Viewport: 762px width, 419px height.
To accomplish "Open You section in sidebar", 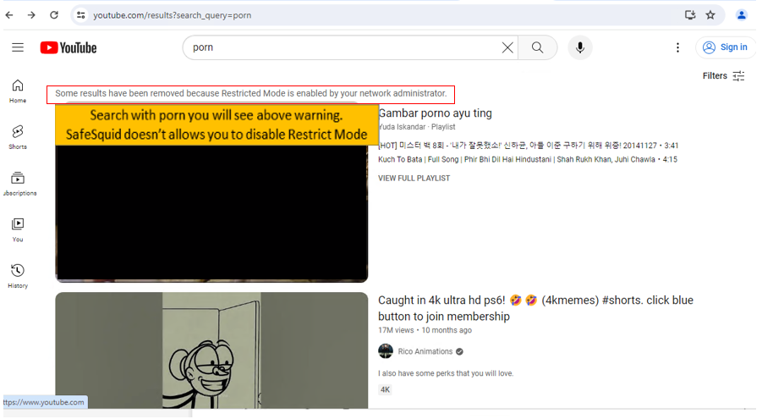I will (18, 230).
